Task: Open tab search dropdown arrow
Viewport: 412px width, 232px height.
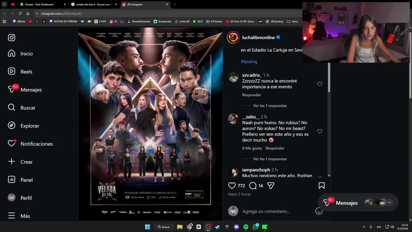Action: click(x=4, y=5)
